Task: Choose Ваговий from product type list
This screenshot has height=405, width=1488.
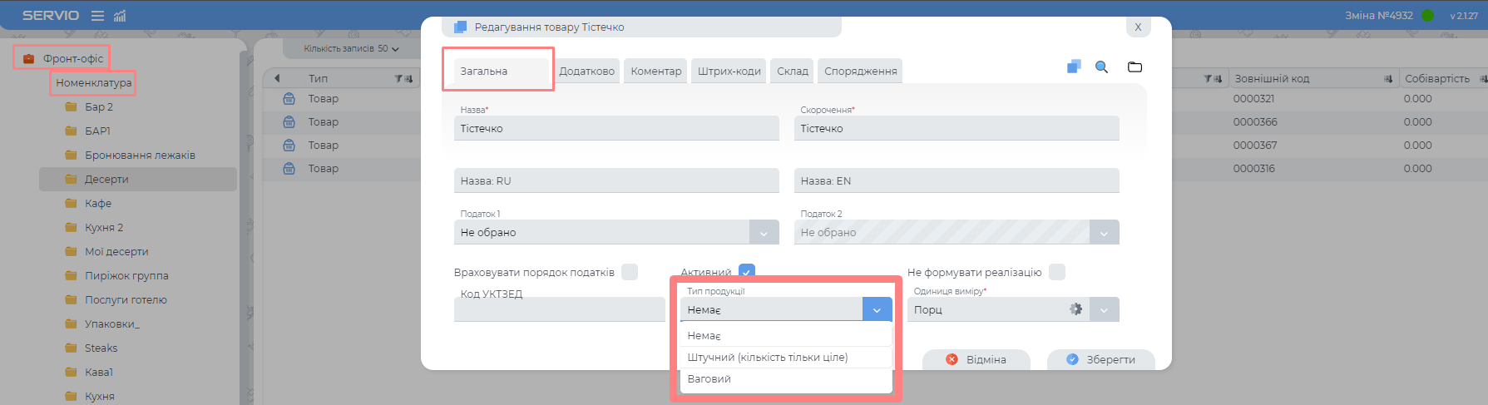Action: pos(709,379)
